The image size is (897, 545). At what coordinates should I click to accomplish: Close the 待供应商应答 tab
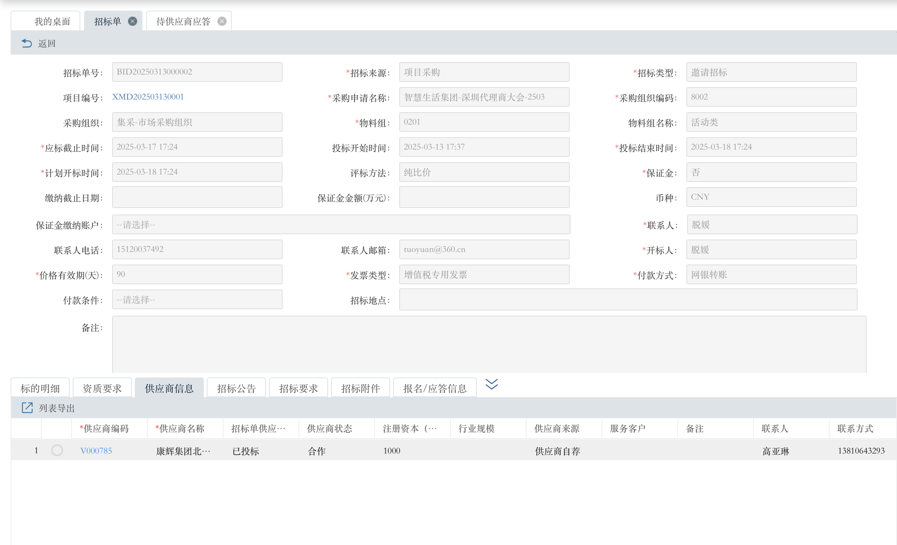coord(222,21)
